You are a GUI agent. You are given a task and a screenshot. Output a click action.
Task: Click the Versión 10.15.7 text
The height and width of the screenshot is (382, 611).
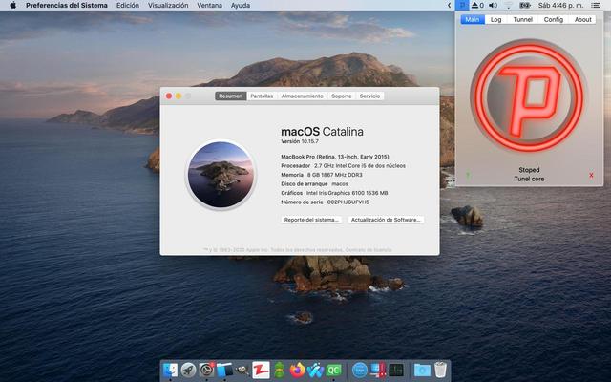point(299,141)
